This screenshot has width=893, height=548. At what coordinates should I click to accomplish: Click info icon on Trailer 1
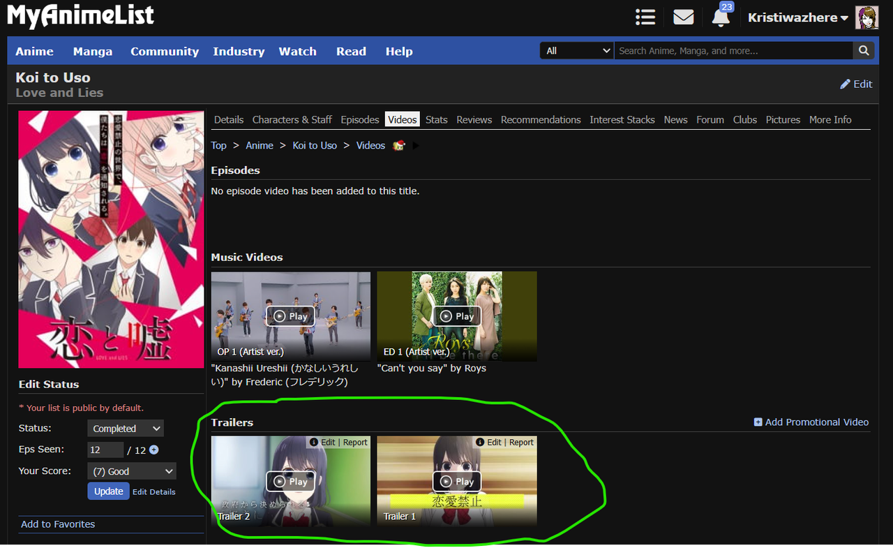click(x=480, y=442)
